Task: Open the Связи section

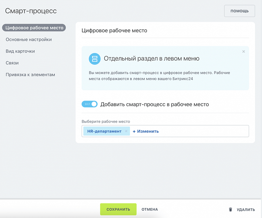Action: (x=12, y=63)
